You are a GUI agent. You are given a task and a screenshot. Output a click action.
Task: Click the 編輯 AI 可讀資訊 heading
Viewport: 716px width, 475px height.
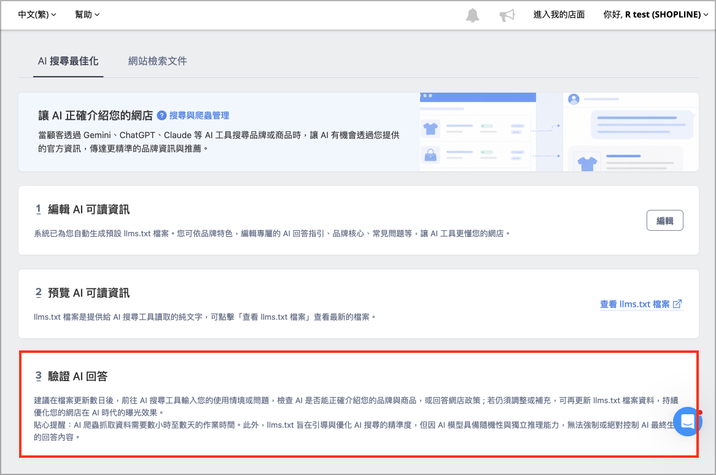click(88, 209)
